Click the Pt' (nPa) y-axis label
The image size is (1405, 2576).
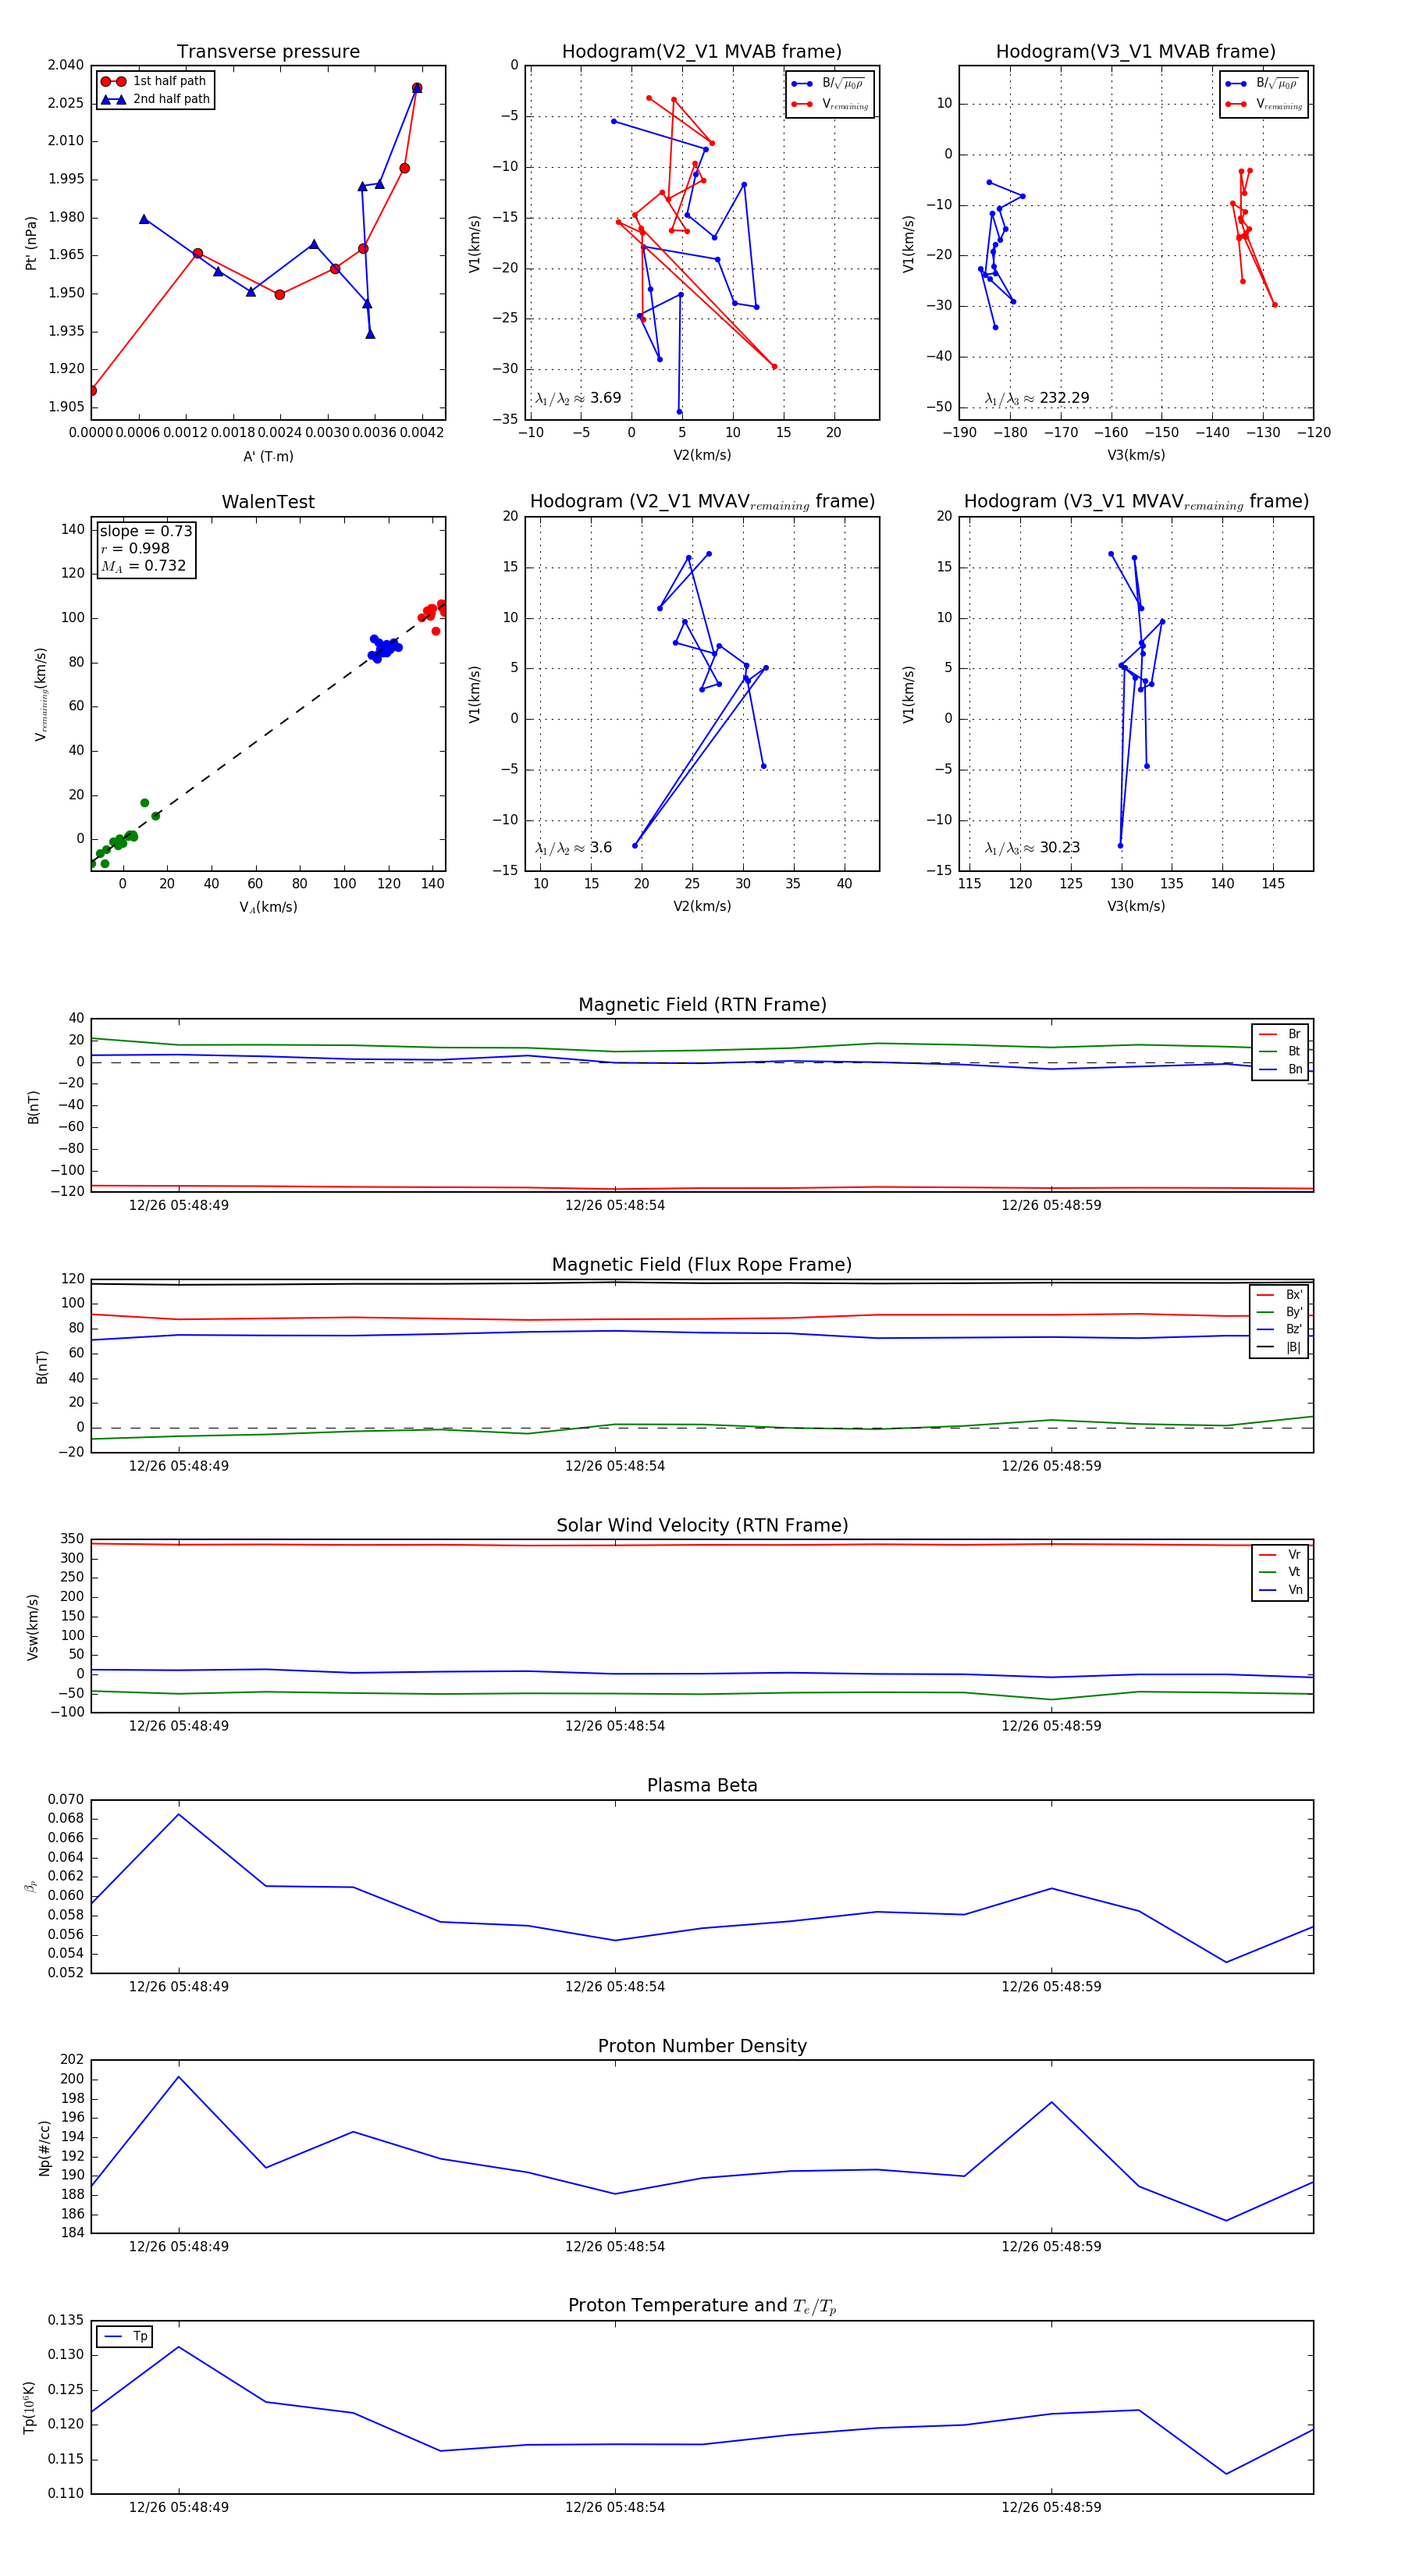pos(31,243)
